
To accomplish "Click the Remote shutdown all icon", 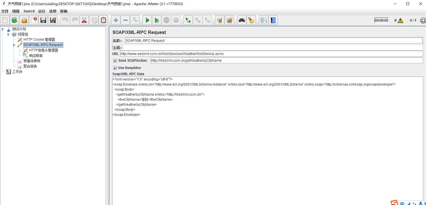I will (208, 20).
